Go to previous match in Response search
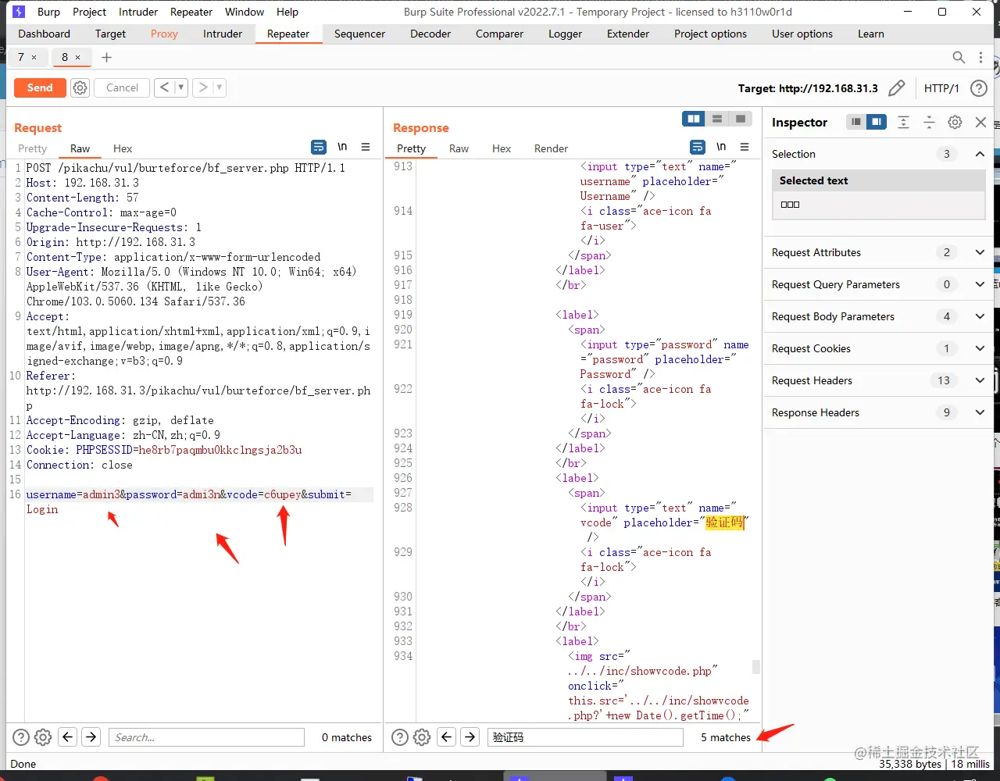This screenshot has height=781, width=1000. tap(447, 736)
